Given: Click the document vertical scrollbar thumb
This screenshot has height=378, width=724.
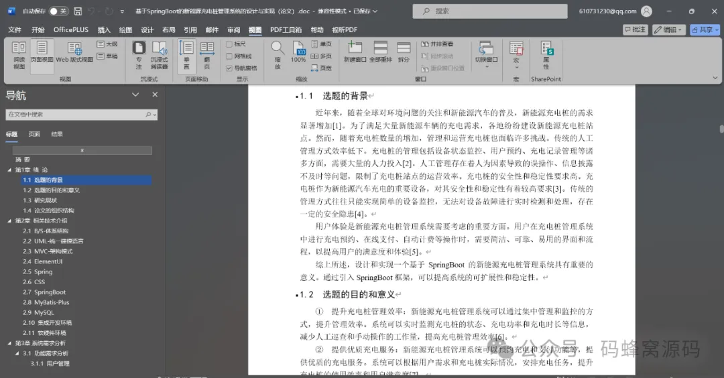Looking at the screenshot, I should point(721,129).
